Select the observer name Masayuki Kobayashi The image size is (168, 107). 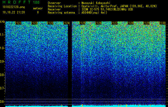point(96,3)
